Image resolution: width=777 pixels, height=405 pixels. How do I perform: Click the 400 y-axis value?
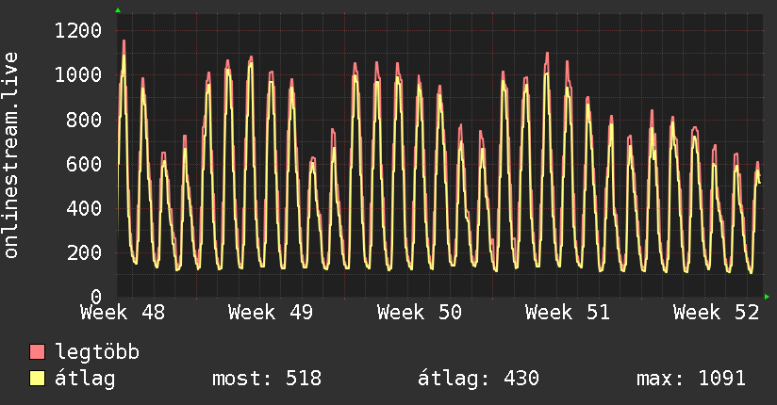click(83, 208)
